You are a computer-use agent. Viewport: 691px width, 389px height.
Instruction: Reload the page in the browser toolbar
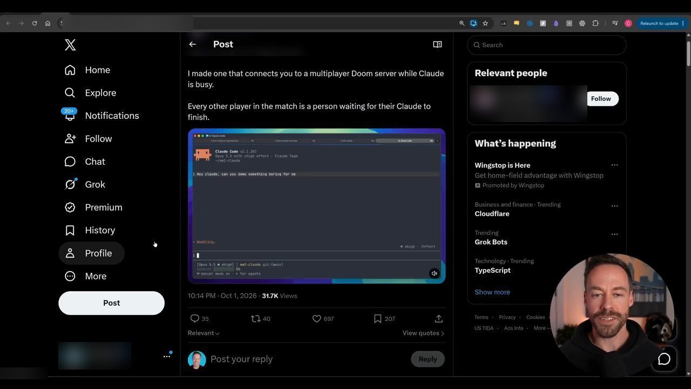click(35, 23)
